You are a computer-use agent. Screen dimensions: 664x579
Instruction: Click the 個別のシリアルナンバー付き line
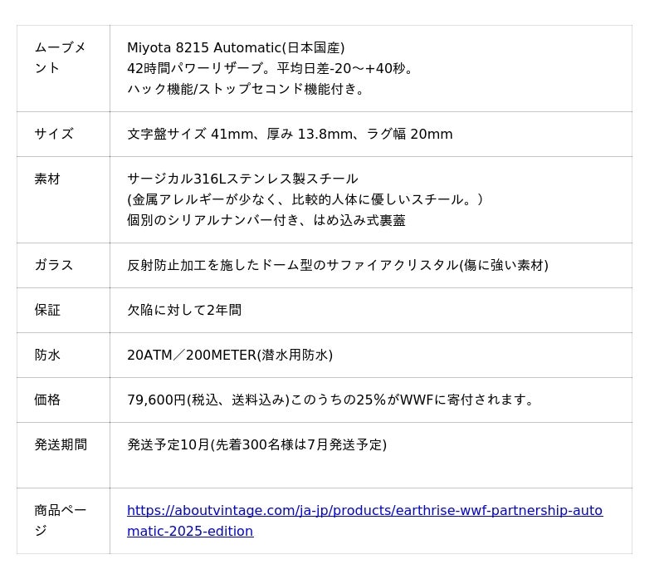coord(266,220)
